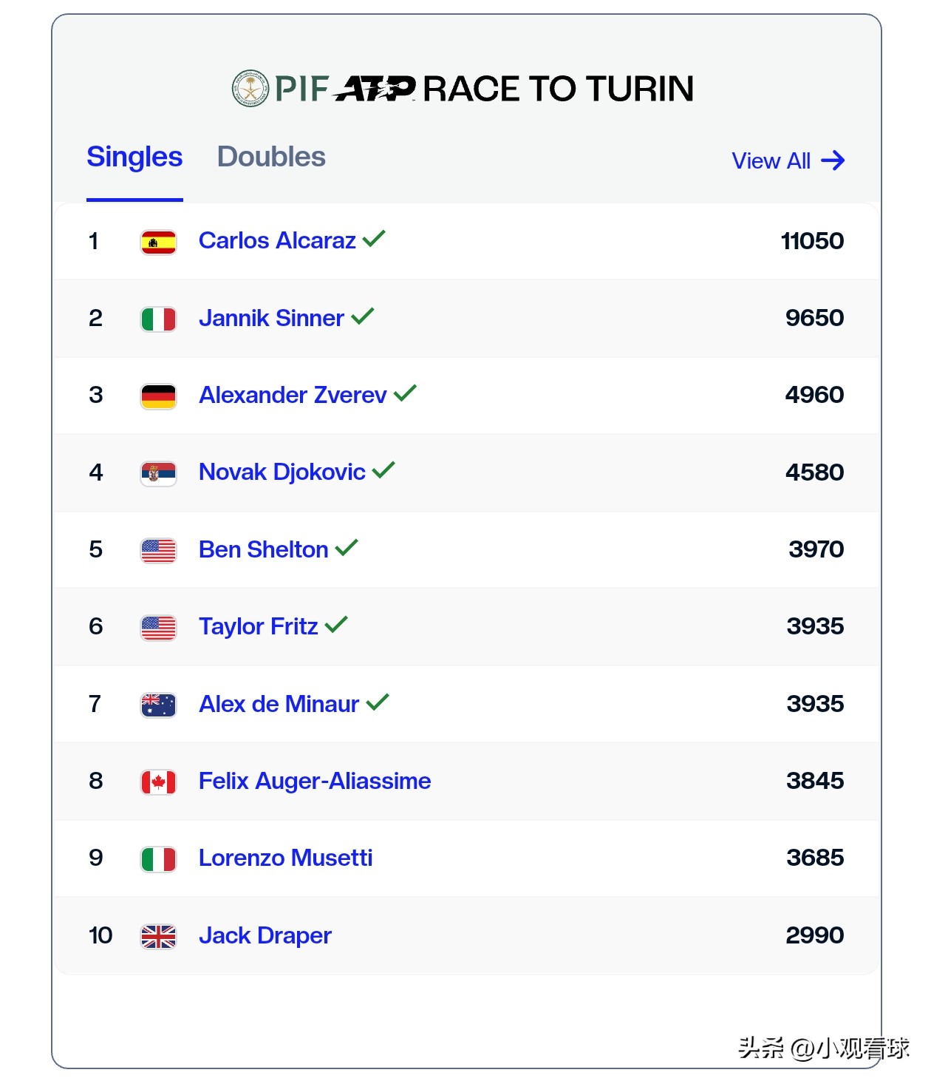931x1081 pixels.
Task: Open Jannik Sinner's player profile
Action: point(271,318)
